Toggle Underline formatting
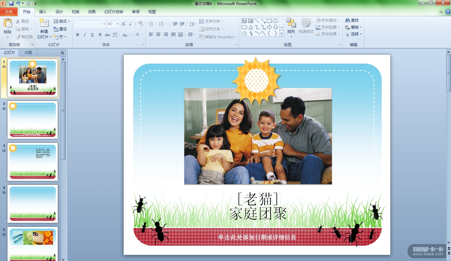Image resolution: width=451 pixels, height=261 pixels. pos(92,35)
